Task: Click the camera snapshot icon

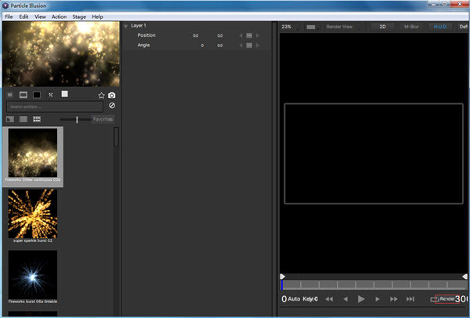Action: point(111,95)
